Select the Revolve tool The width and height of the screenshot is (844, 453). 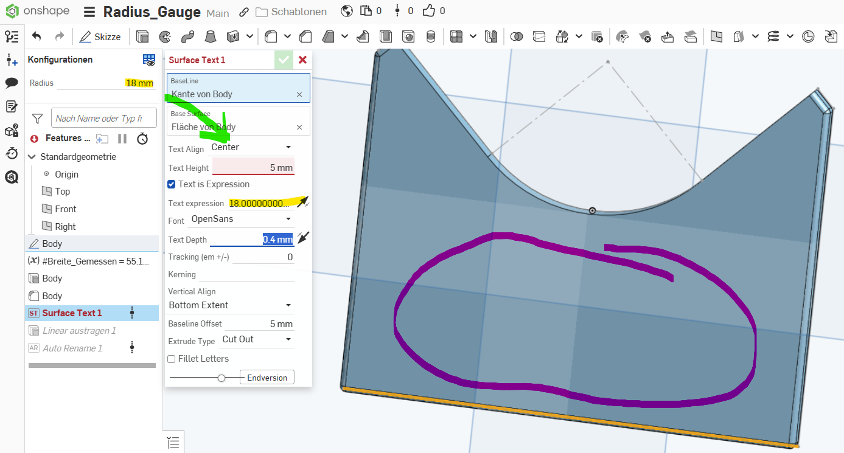coord(164,36)
